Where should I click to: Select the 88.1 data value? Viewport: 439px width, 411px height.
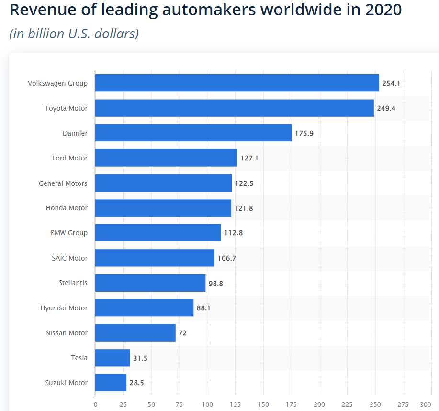pyautogui.click(x=203, y=308)
